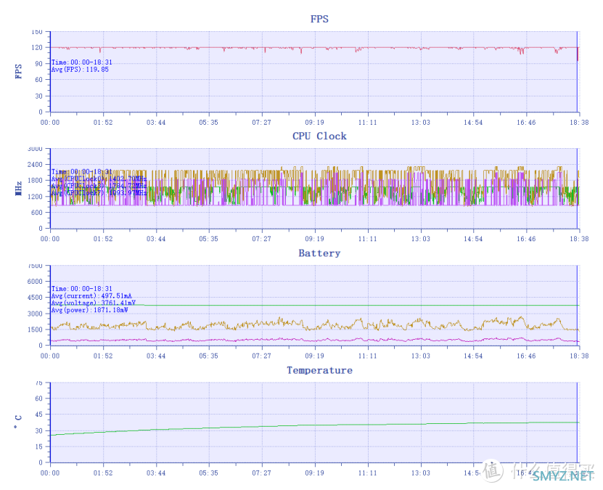Click the "4500" tick on Battery axis
This screenshot has width=603, height=490.
point(35,298)
